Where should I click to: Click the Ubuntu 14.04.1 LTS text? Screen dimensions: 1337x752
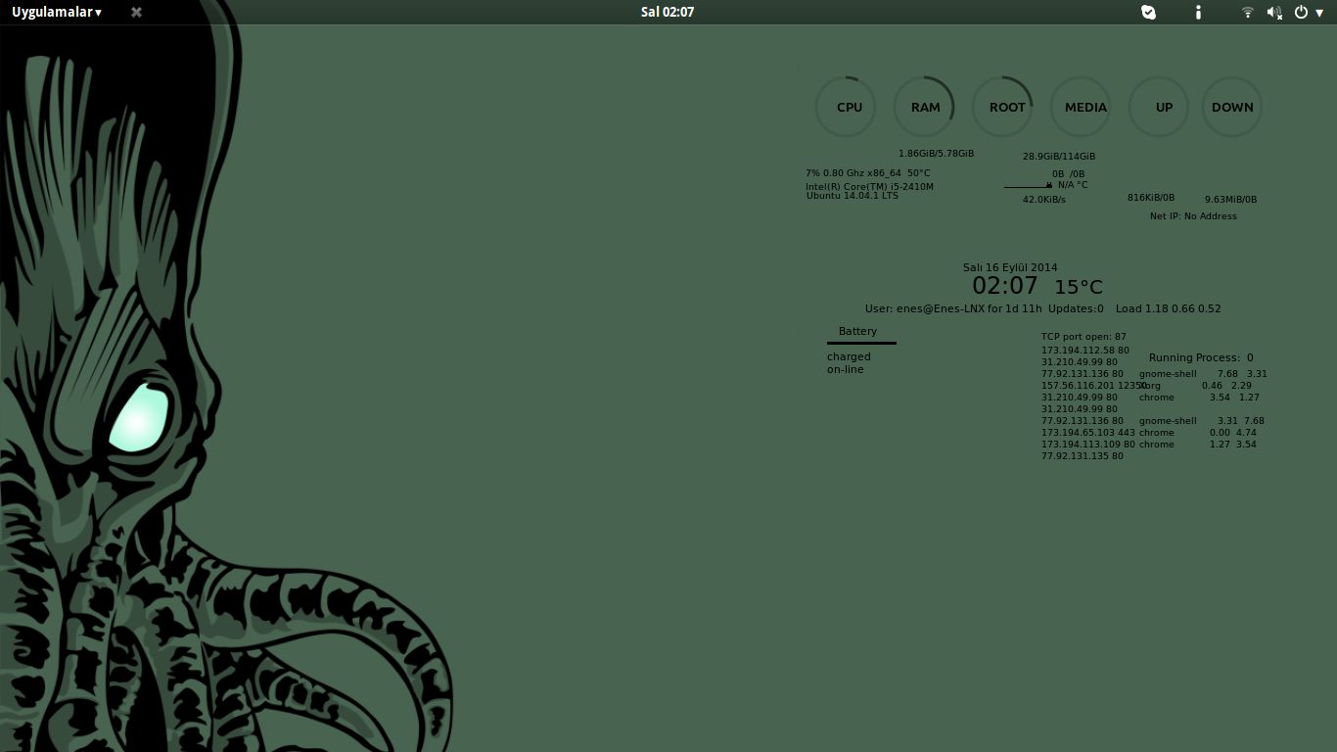[853, 196]
